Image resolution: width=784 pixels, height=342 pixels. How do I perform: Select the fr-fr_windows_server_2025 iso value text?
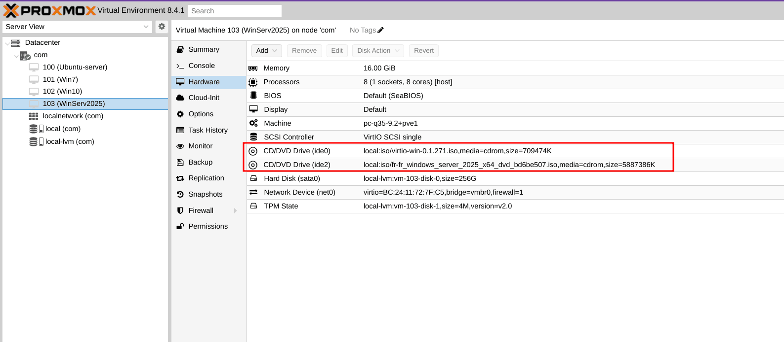click(509, 165)
